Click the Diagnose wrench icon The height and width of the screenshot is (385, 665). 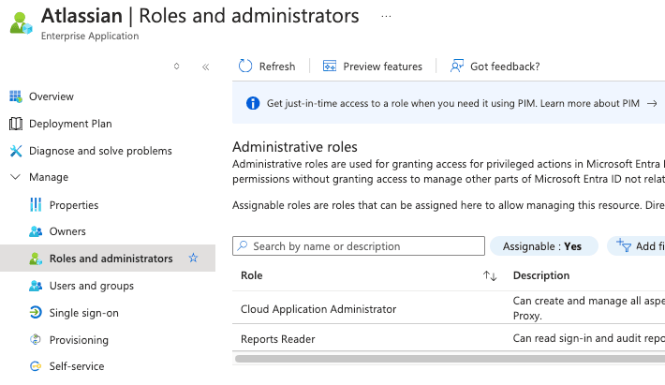[x=16, y=151]
